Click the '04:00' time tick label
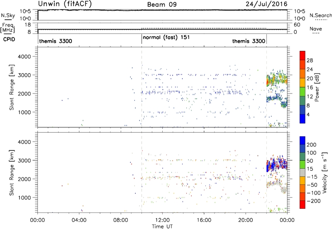 [79, 220]
